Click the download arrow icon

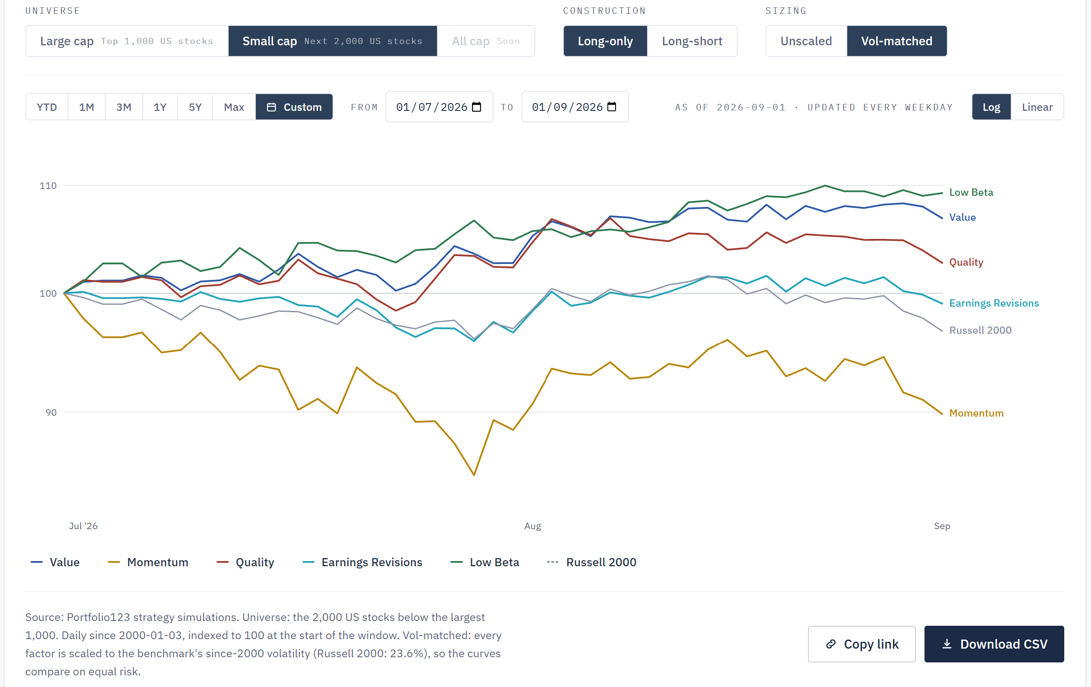point(947,644)
